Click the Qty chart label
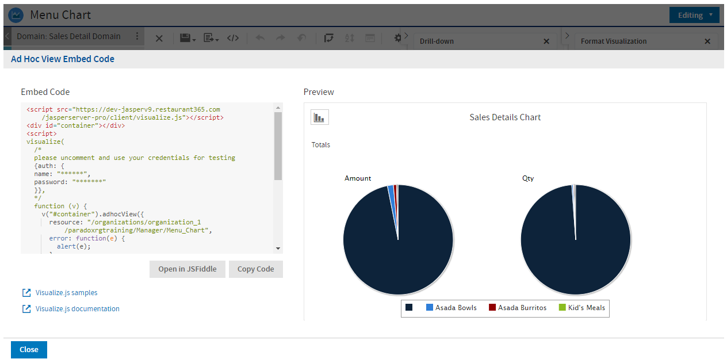Screen dimensions: 727x359 (528, 178)
